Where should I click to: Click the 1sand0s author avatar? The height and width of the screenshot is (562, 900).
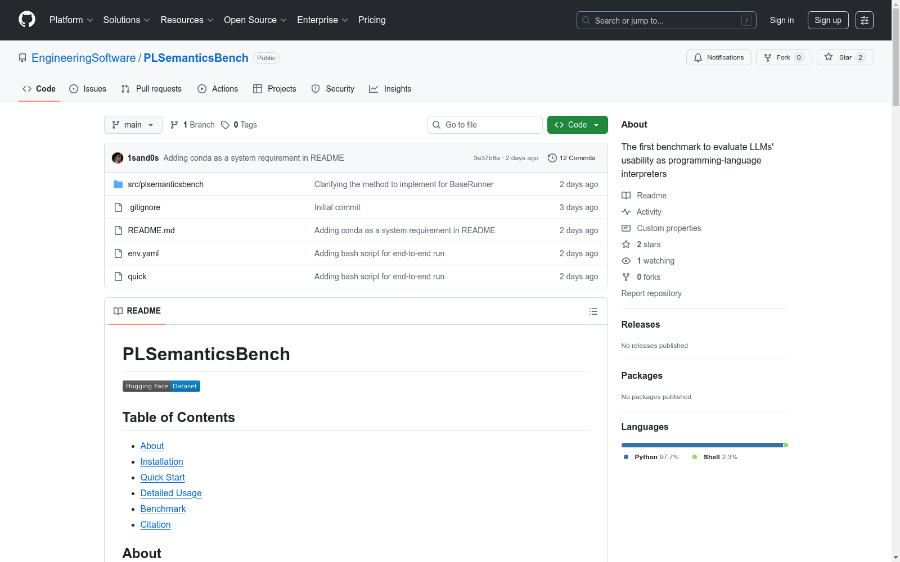(x=118, y=158)
